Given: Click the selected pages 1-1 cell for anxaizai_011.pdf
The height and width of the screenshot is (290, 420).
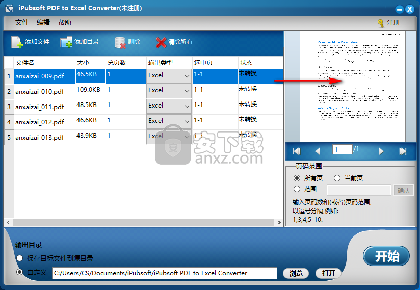Looking at the screenshot, I should click(215, 107).
